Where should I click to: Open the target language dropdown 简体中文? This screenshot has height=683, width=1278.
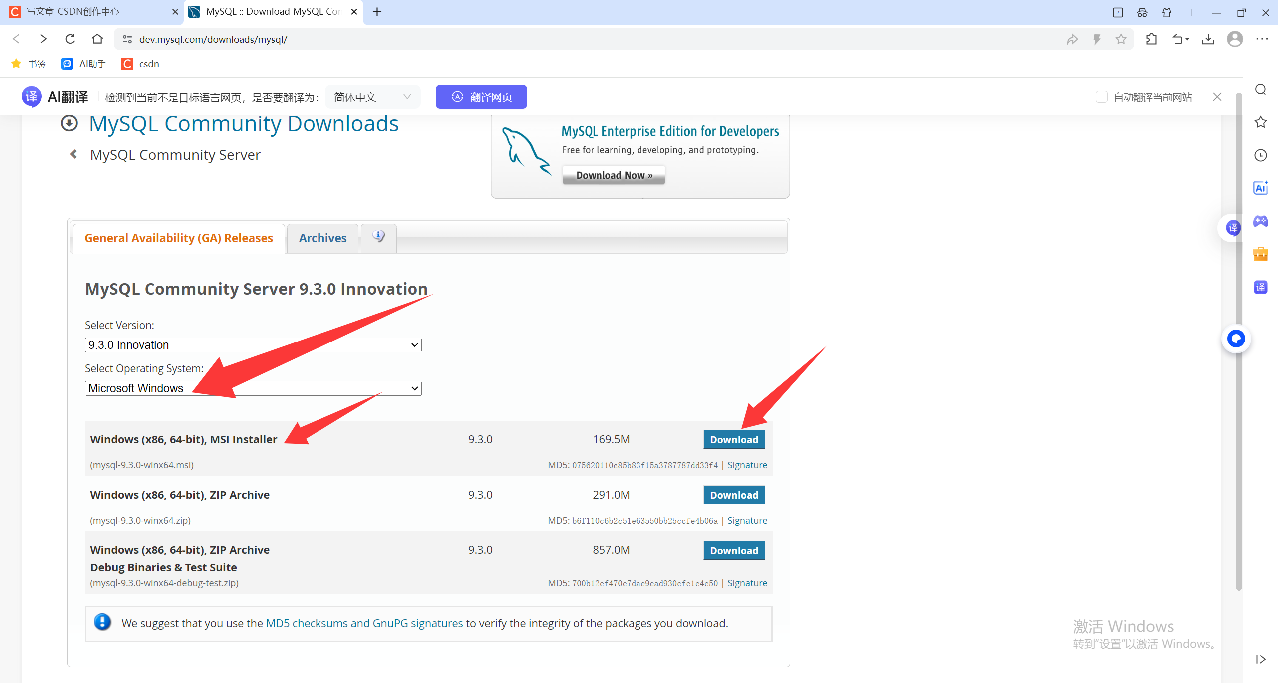point(372,97)
